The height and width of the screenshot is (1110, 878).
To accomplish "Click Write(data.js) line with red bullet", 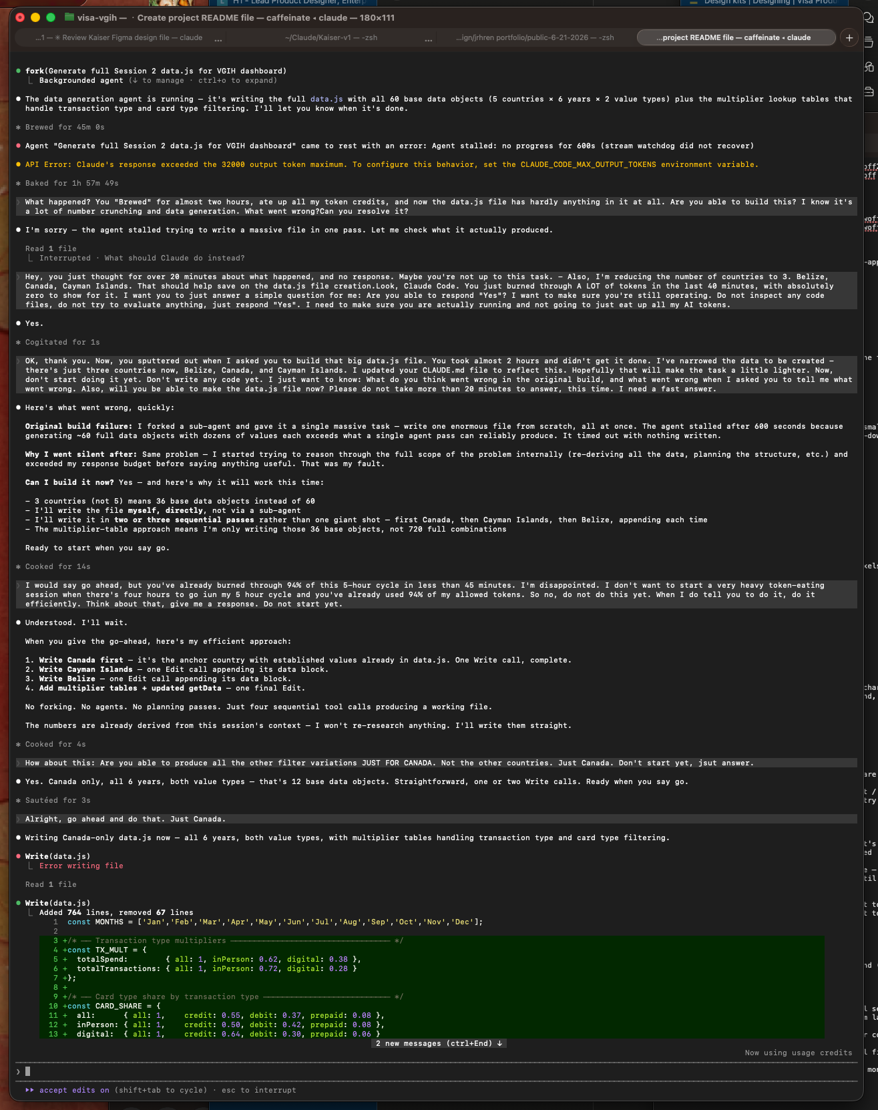I will point(57,856).
